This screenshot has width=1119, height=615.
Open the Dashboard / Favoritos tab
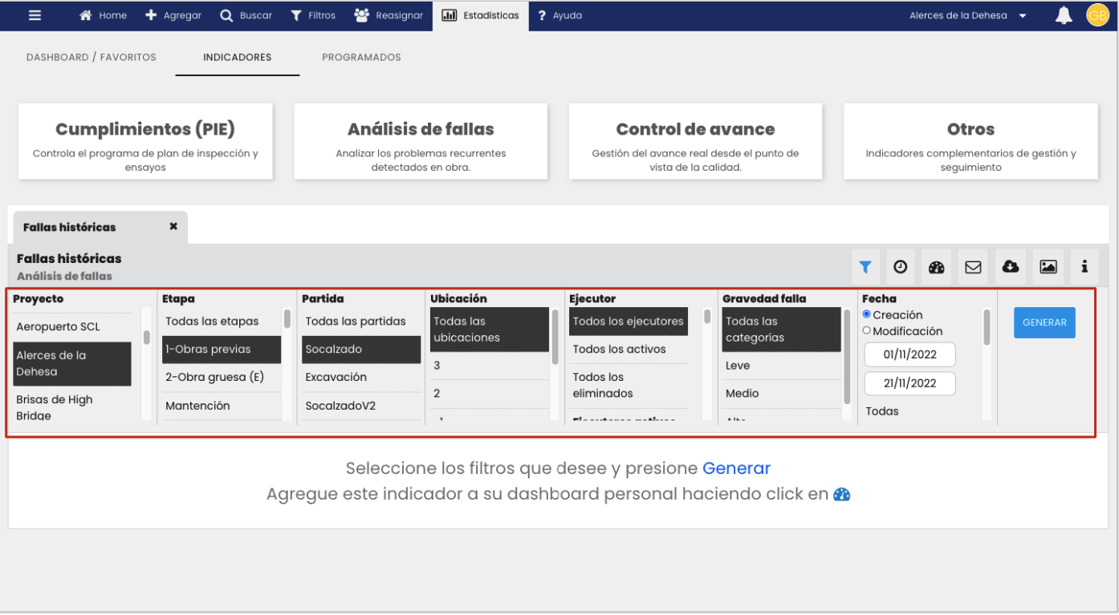point(92,57)
